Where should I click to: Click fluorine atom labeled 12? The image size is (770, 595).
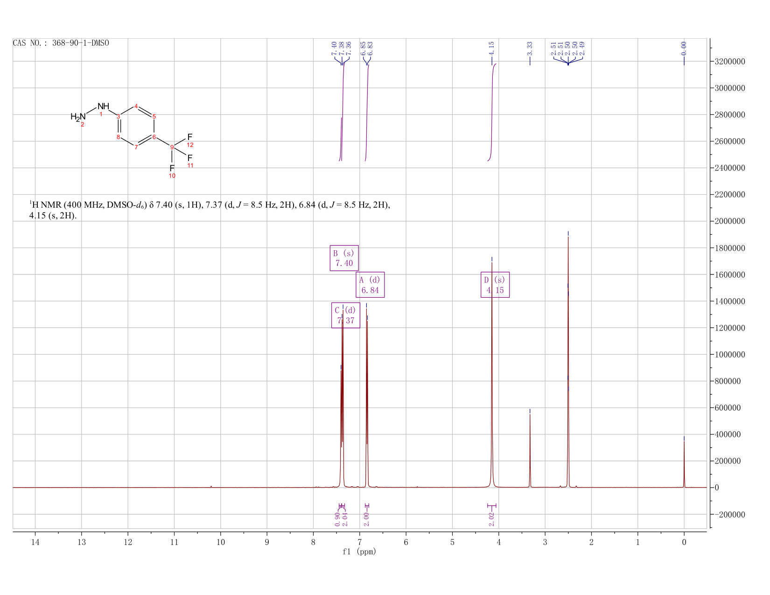click(190, 137)
